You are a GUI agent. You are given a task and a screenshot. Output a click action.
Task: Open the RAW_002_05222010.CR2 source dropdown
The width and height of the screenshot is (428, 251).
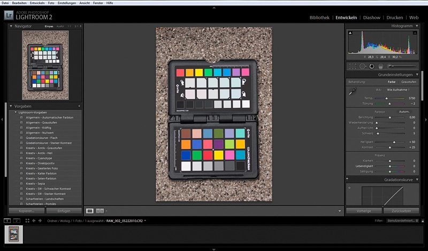(x=145, y=221)
